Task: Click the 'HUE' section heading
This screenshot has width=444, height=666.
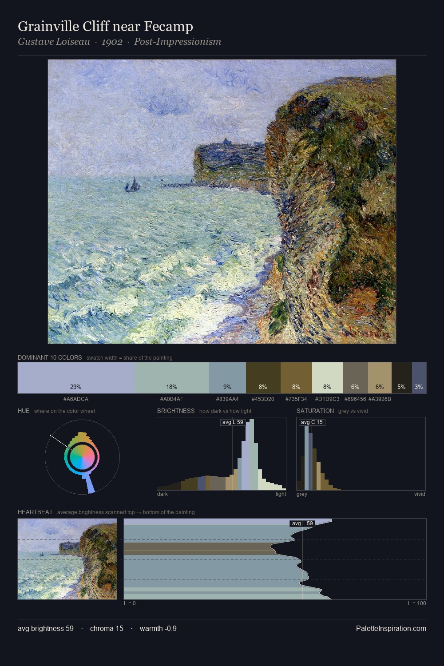Action: tap(24, 411)
